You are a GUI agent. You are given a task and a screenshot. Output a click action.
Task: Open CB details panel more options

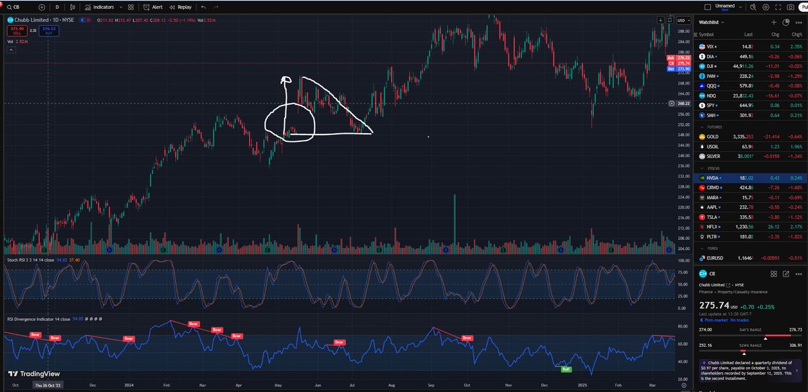[799, 274]
